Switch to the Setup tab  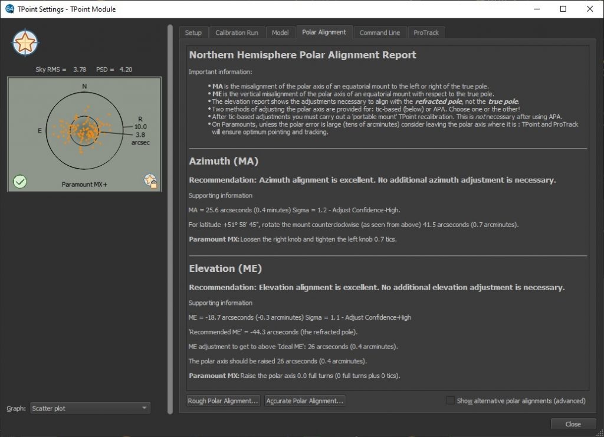coord(193,32)
